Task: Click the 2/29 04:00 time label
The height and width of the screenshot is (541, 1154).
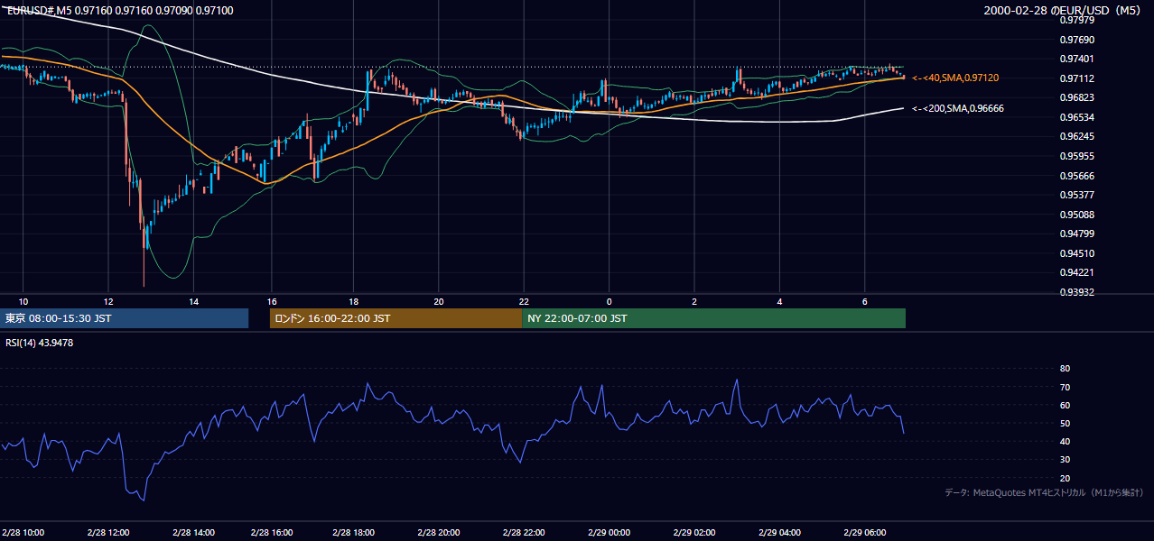Action: click(779, 532)
